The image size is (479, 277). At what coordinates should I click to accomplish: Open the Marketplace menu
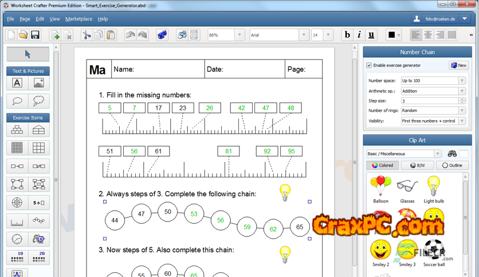tap(78, 19)
